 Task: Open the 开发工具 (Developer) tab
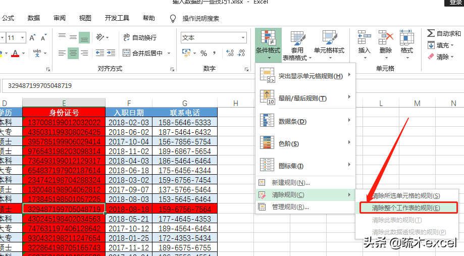[117, 18]
